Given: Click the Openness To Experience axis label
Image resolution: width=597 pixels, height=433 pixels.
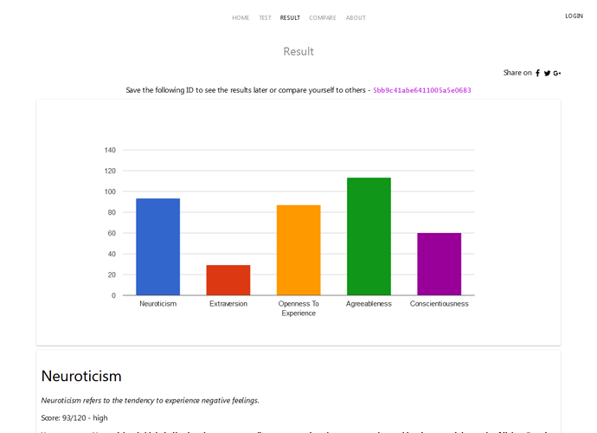Looking at the screenshot, I should click(298, 308).
